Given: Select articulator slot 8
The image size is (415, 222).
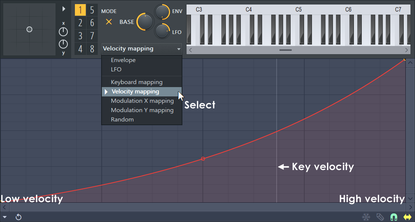Looking at the screenshot, I should pyautogui.click(x=92, y=49).
